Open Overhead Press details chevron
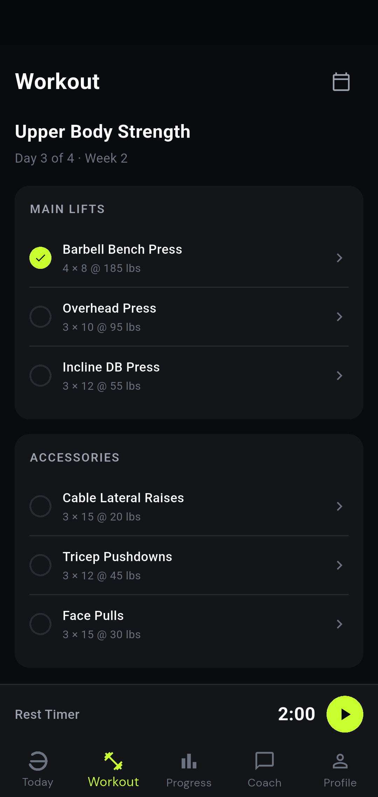The width and height of the screenshot is (378, 797). (339, 317)
